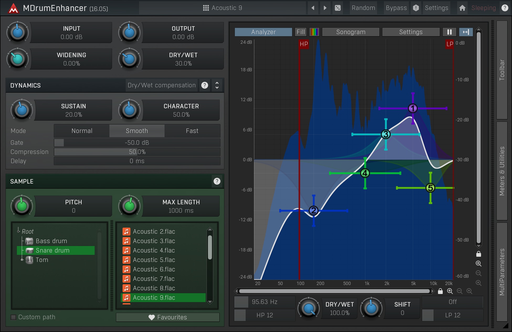Open the analyzer Settings tab
The width and height of the screenshot is (512, 332).
coord(411,32)
